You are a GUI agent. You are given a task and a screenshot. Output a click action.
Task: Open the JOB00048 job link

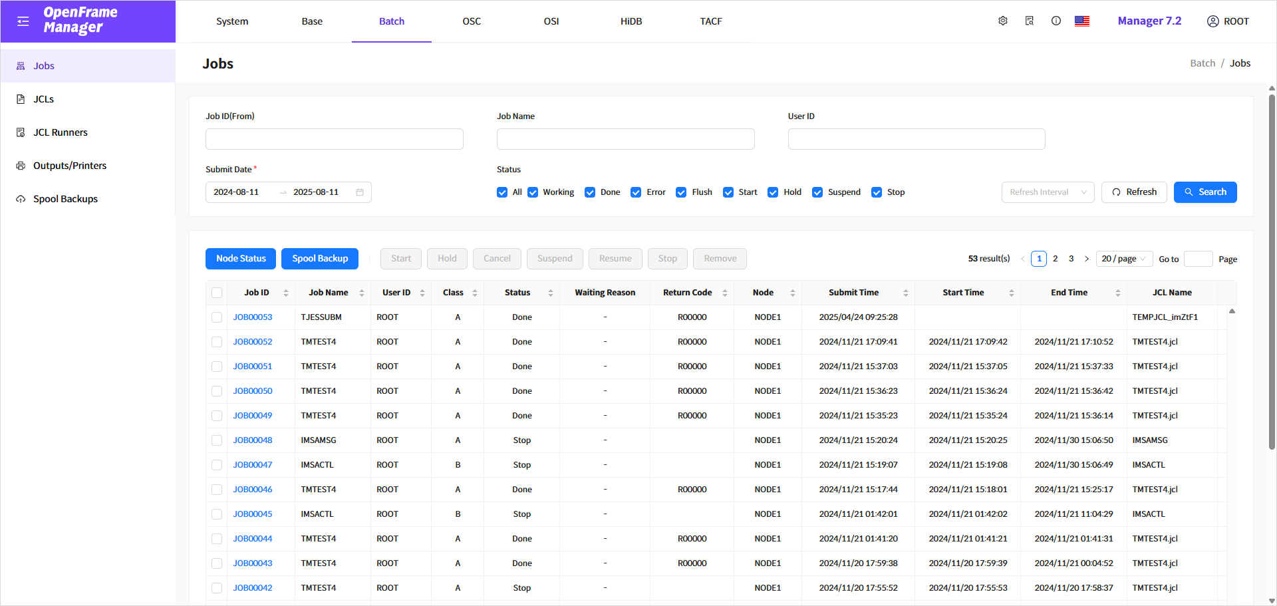253,440
